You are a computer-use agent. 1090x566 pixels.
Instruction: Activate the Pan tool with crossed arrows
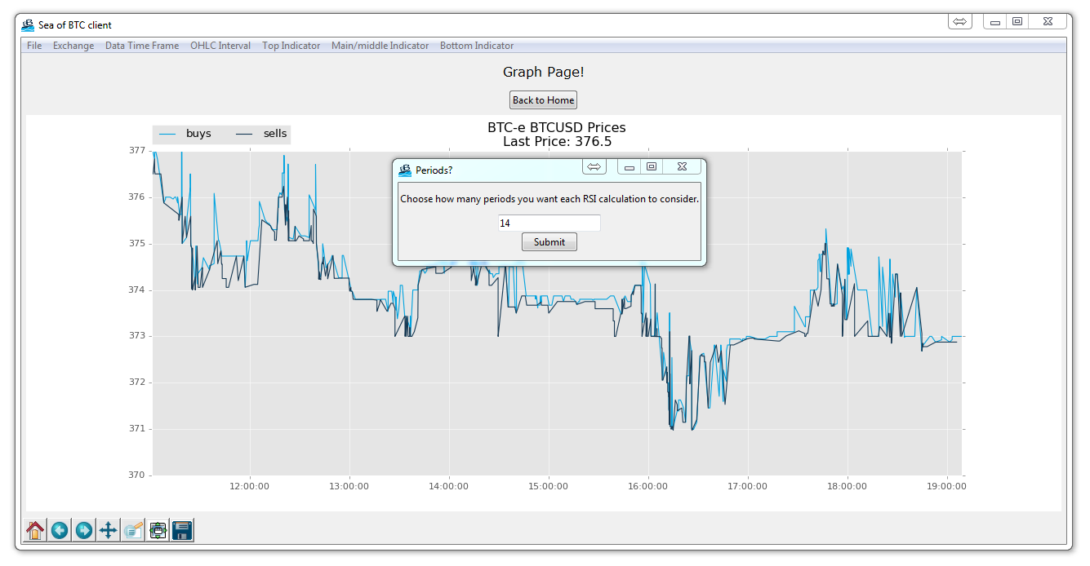coord(108,530)
